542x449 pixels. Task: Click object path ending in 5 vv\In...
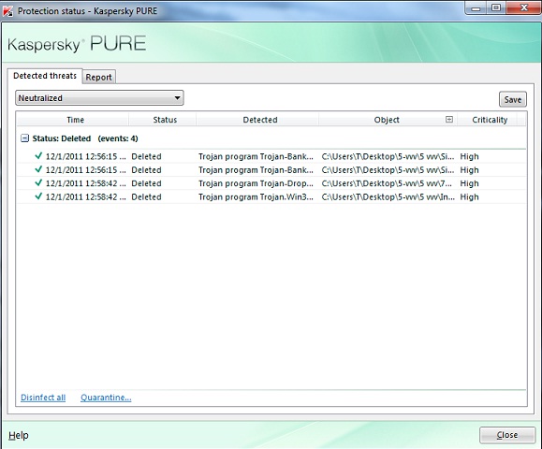[x=388, y=196]
